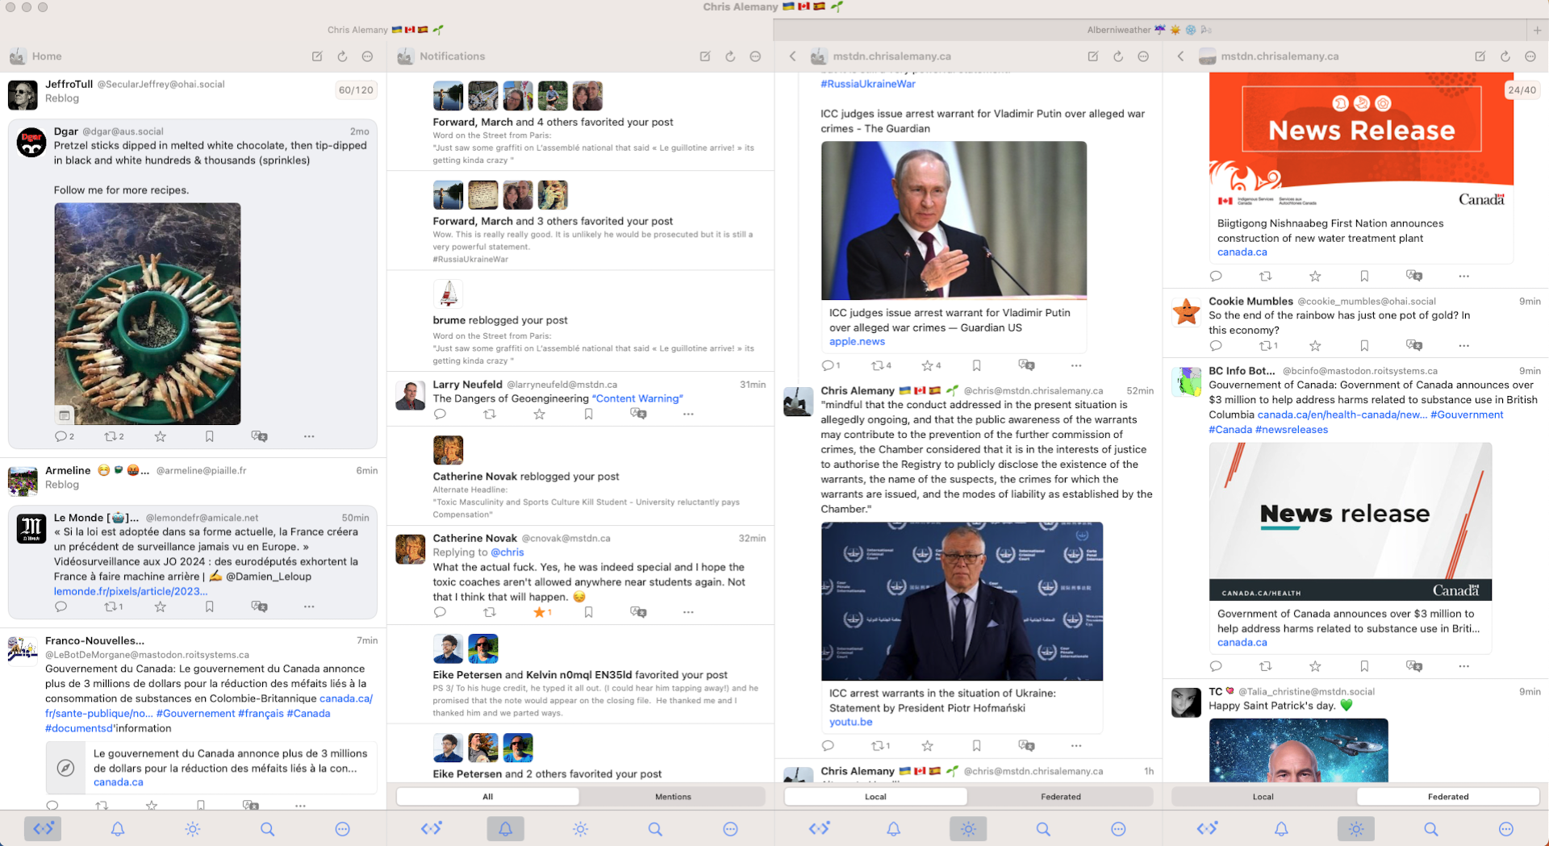Open more options in Home column header
The width and height of the screenshot is (1549, 846).
(x=367, y=56)
